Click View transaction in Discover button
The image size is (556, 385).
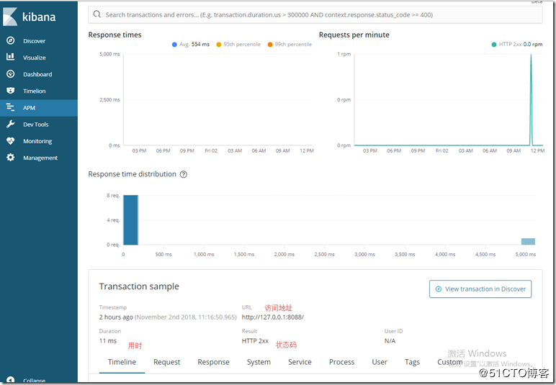pyautogui.click(x=480, y=289)
